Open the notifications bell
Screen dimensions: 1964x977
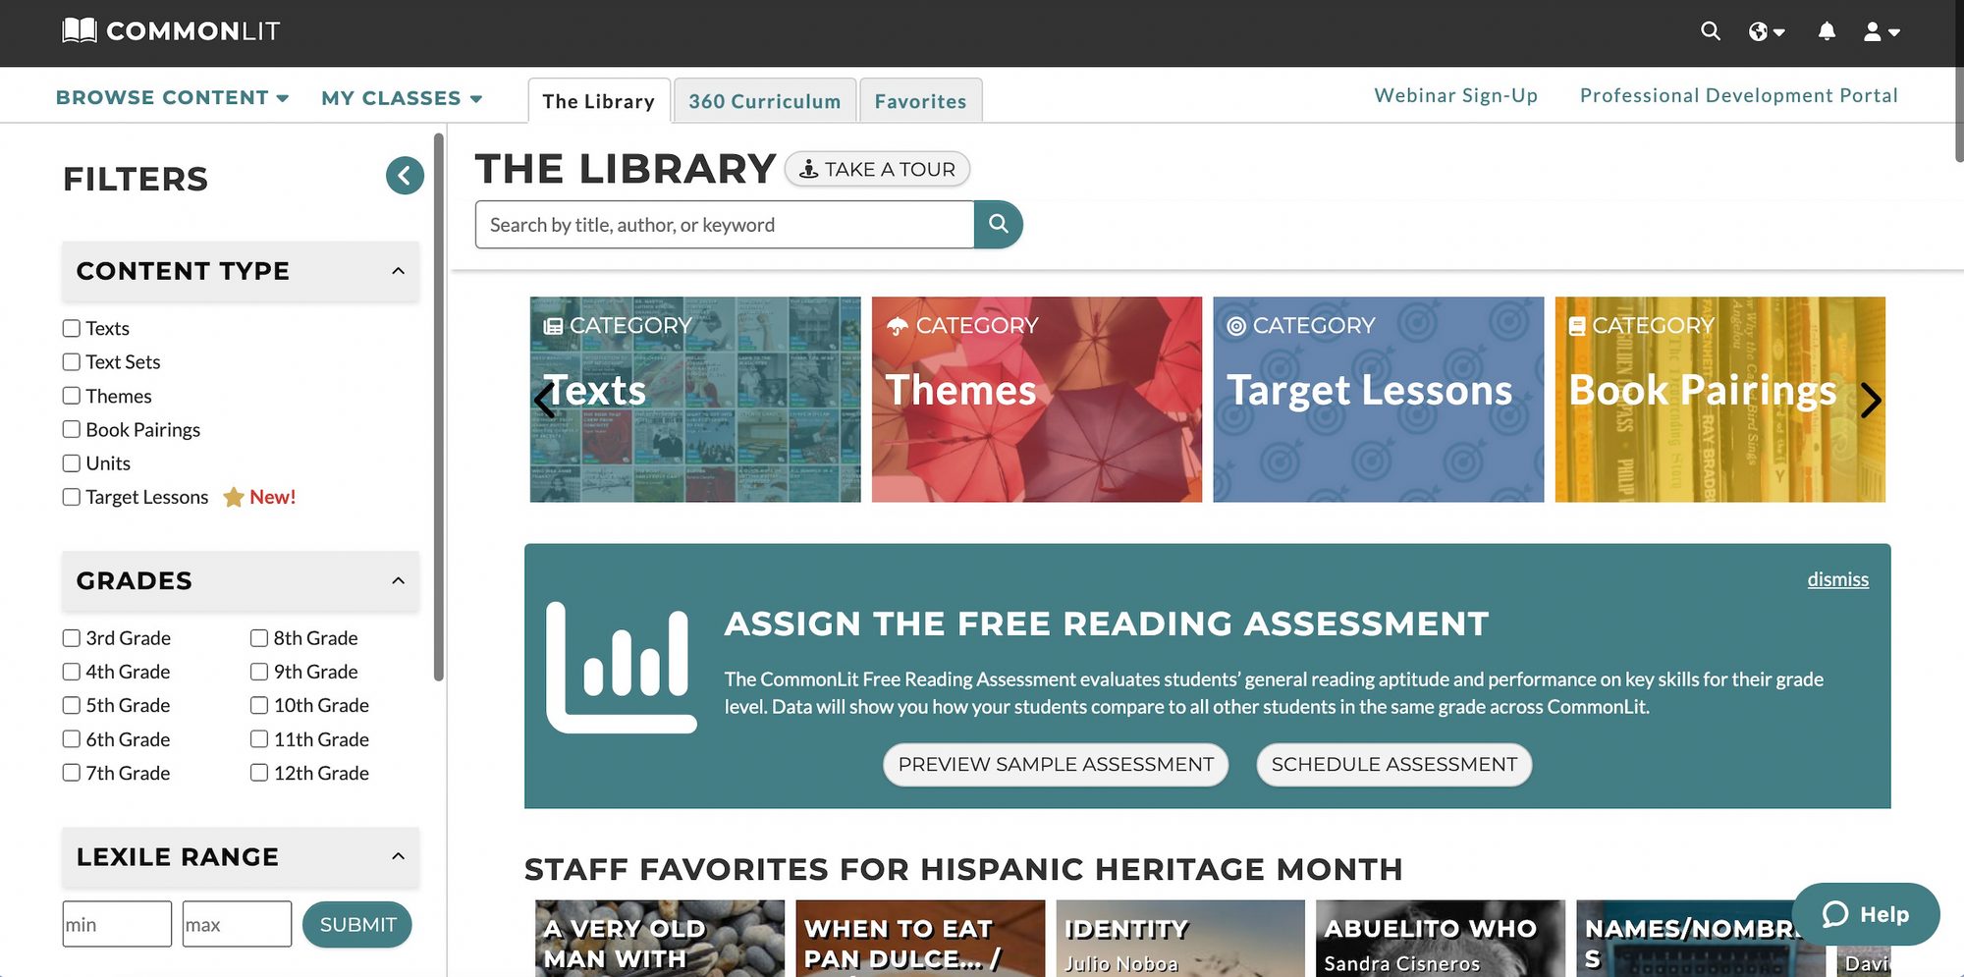coord(1827,31)
